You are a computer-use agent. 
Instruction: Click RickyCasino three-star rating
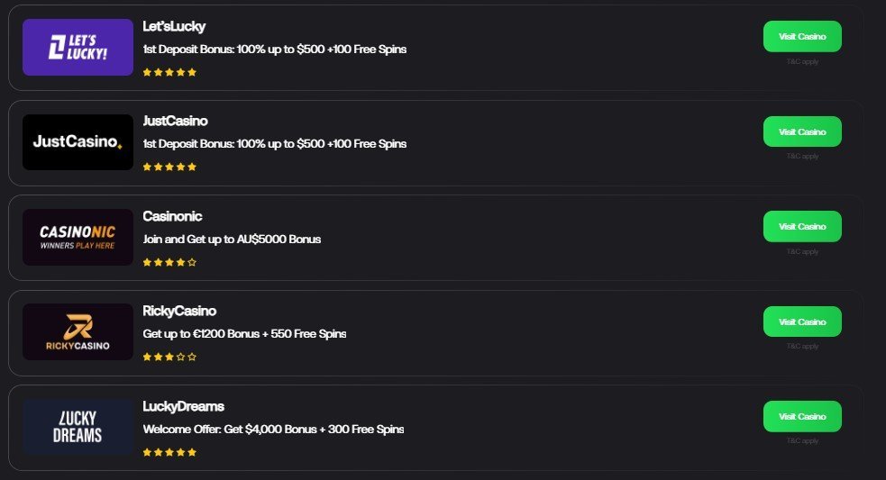point(169,357)
